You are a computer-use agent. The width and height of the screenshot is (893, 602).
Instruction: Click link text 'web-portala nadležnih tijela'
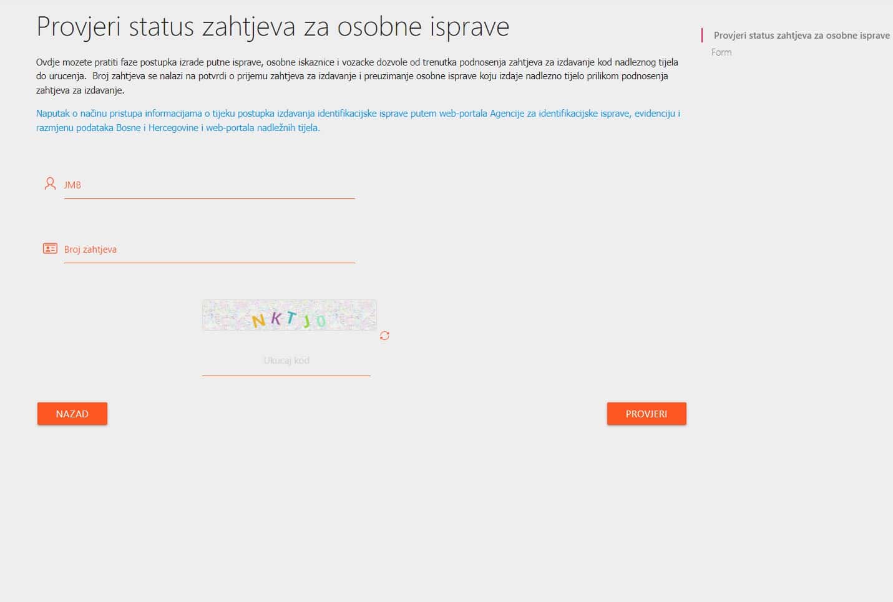click(x=262, y=128)
